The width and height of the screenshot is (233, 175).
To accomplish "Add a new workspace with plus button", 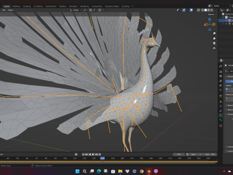I will (x=132, y=6).
